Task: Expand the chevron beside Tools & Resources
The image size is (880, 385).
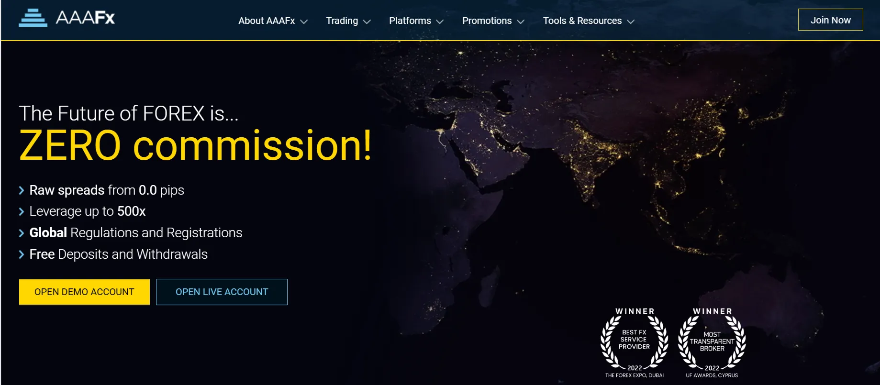Action: 631,22
